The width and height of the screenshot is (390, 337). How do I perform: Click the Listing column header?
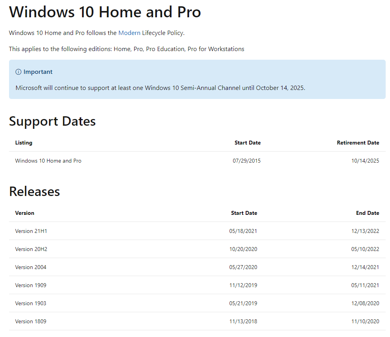click(x=24, y=143)
